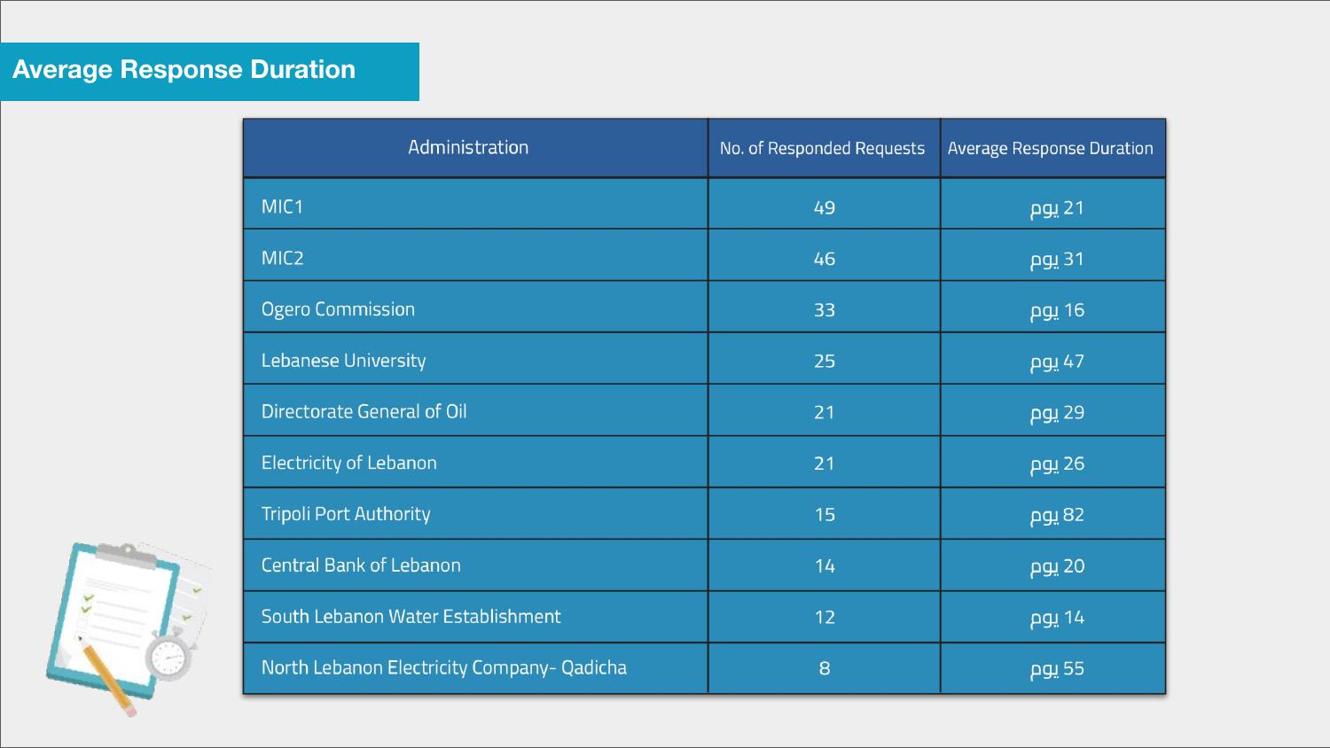Screen dimensions: 1330x748
Task: Click 21 requests in Directorate General of Oil row
Action: 824,411
